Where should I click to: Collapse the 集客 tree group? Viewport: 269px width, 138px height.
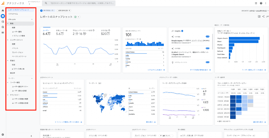8,23
